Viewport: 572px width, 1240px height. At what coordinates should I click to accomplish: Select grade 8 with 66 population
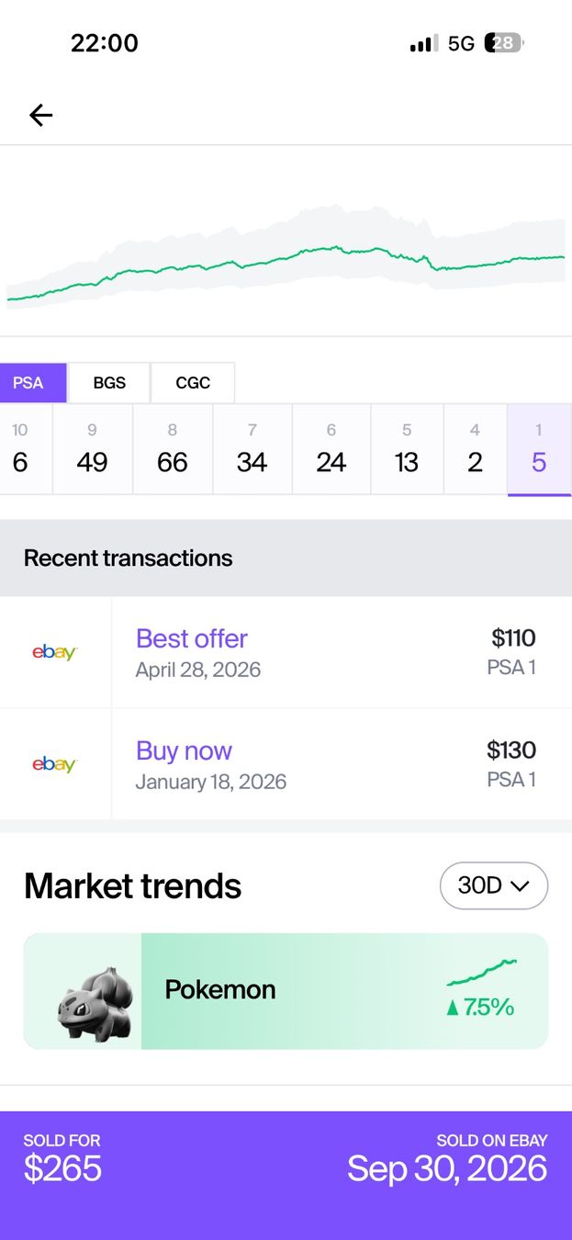pos(173,450)
